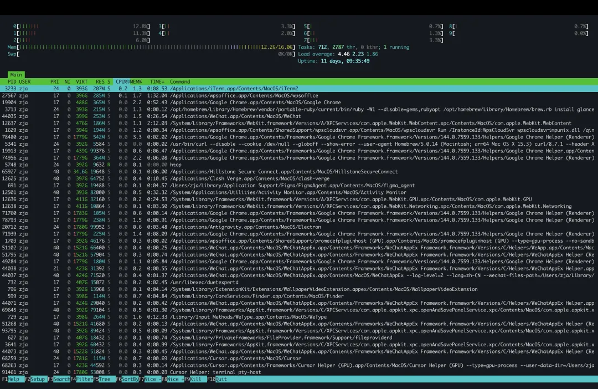
Task: Select the wpsoffice process with PID 27567
Action: coord(299,95)
